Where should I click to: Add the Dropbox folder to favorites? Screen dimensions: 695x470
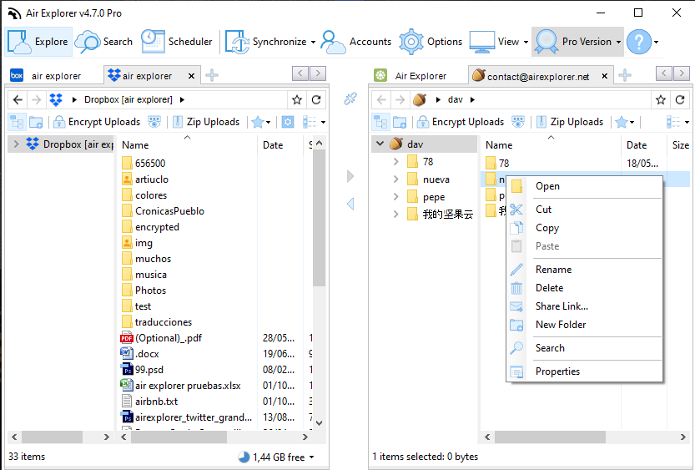coord(297,100)
